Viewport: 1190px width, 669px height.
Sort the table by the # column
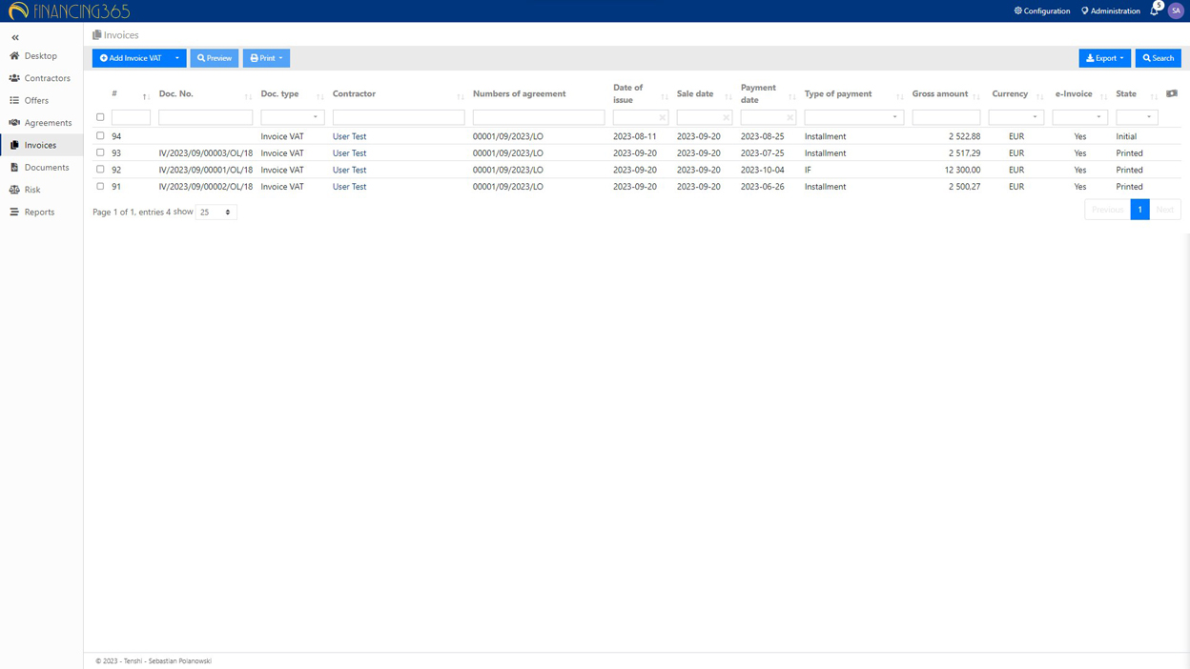(x=145, y=96)
